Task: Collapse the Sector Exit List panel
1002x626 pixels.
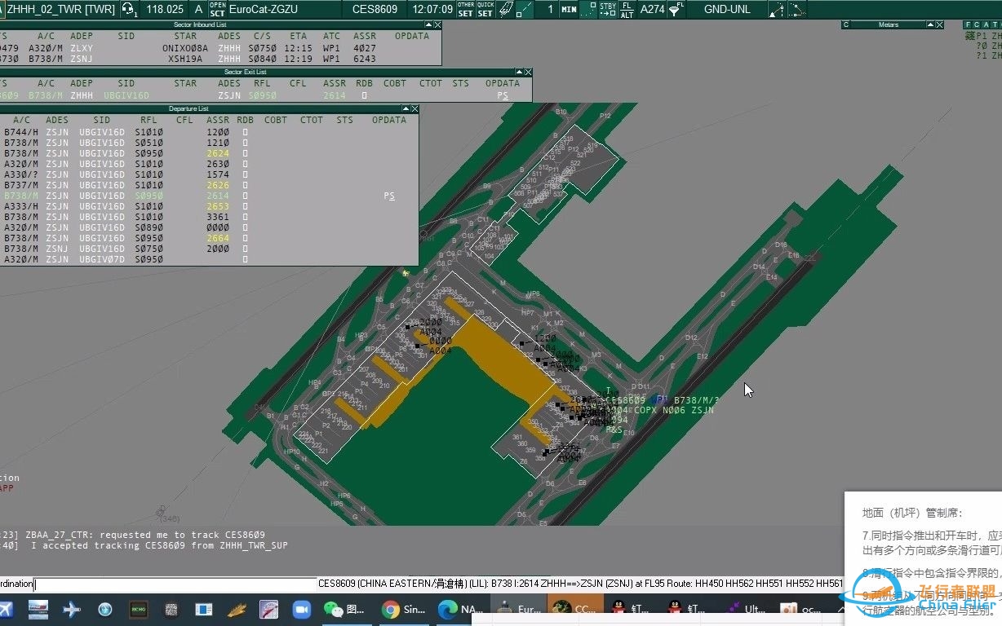Action: pyautogui.click(x=520, y=72)
